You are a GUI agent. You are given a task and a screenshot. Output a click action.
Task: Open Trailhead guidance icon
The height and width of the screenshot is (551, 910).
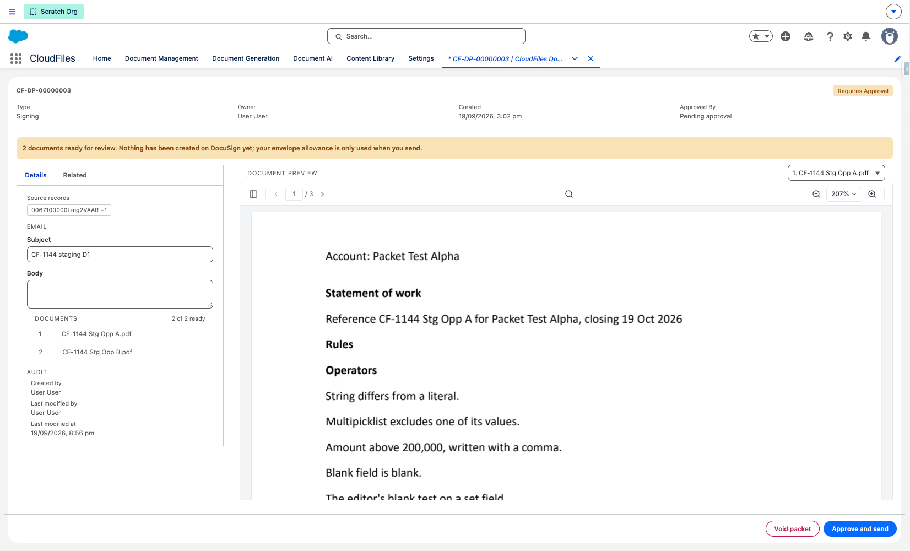pos(809,36)
